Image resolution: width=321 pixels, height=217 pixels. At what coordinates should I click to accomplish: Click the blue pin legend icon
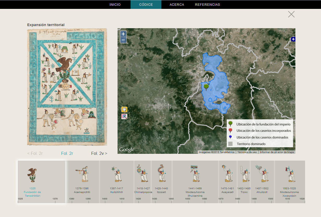coord(230,137)
